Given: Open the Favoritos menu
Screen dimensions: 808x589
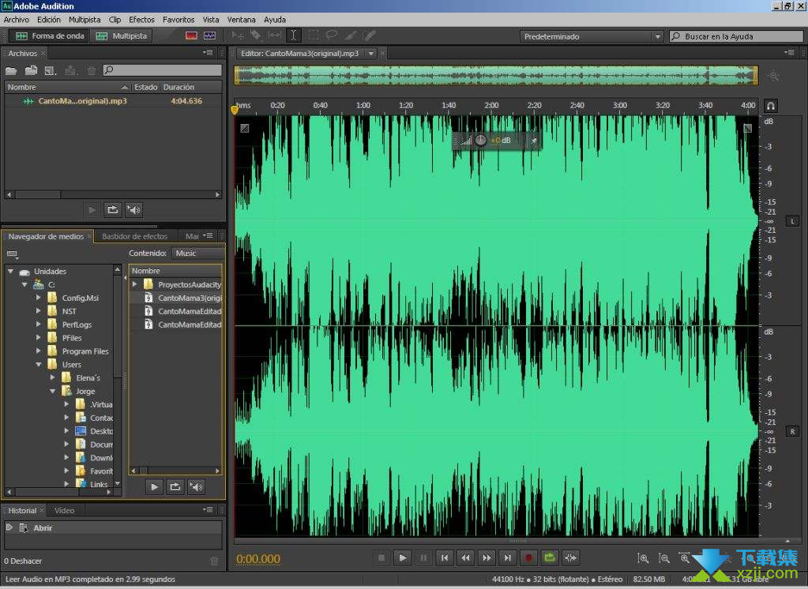Looking at the screenshot, I should 179,20.
